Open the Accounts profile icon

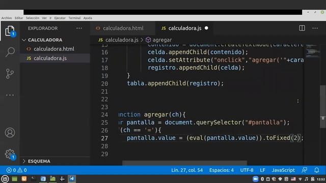10,133
